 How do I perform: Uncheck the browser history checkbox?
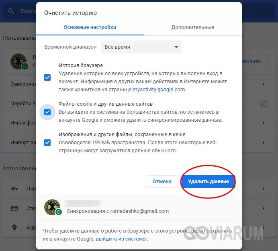[x=47, y=78]
